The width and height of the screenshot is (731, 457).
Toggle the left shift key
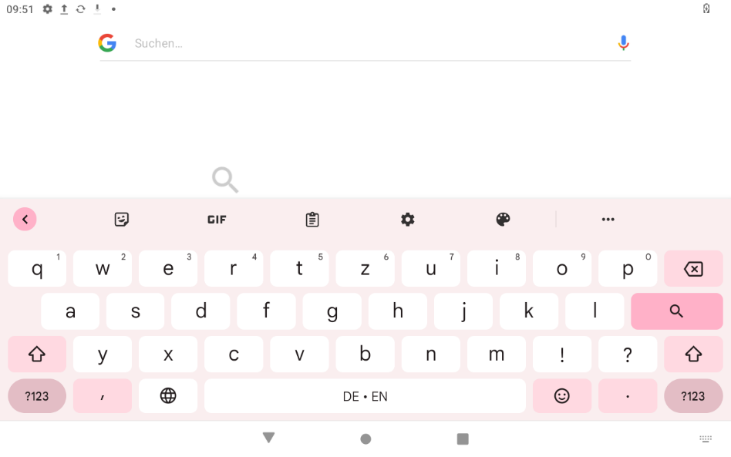pos(37,354)
